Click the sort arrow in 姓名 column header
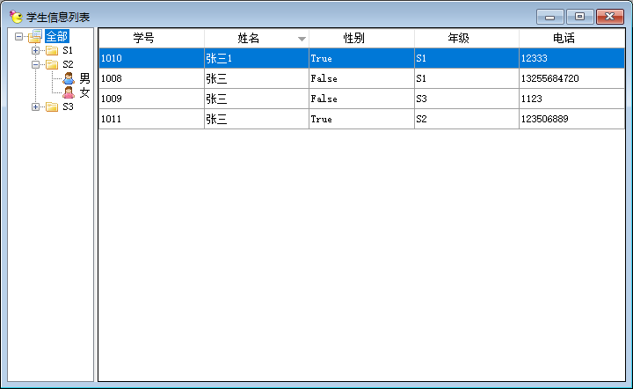This screenshot has width=633, height=389. pyautogui.click(x=302, y=39)
